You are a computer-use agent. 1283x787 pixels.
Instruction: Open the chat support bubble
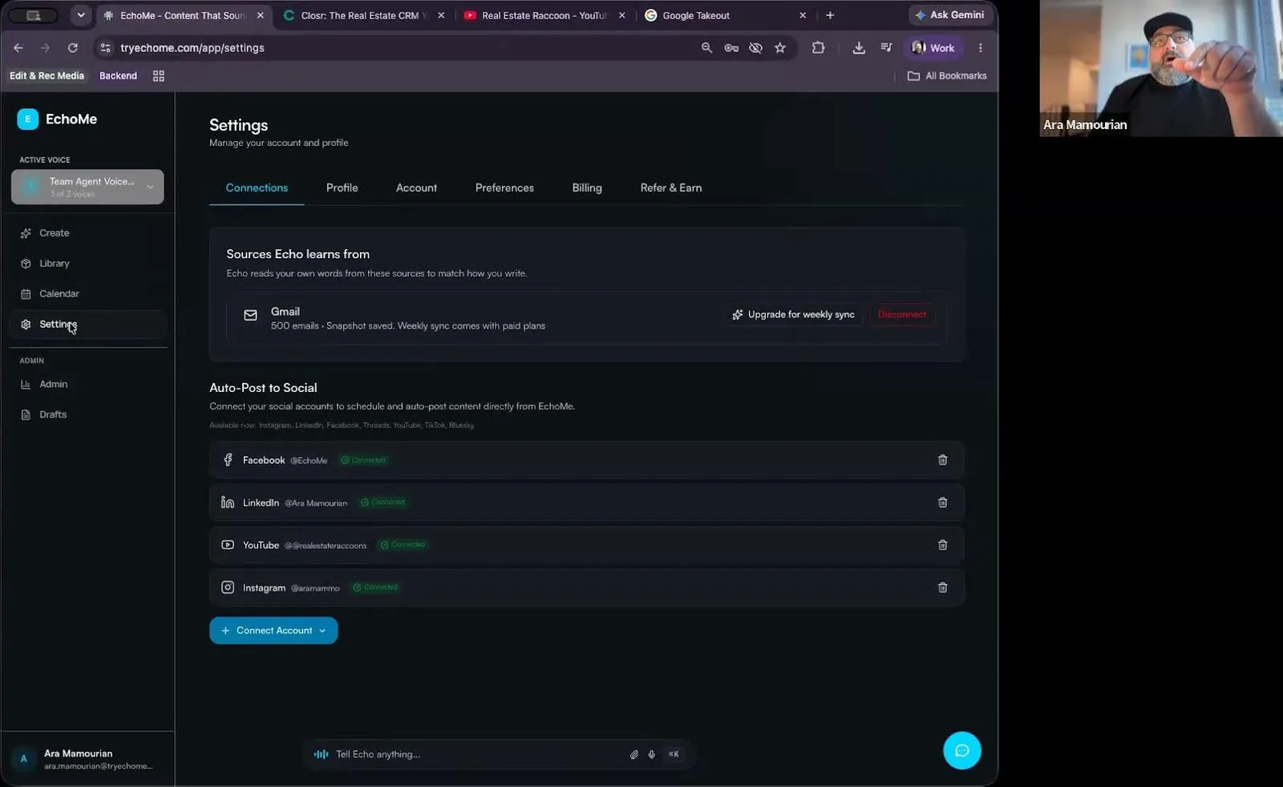coord(961,751)
